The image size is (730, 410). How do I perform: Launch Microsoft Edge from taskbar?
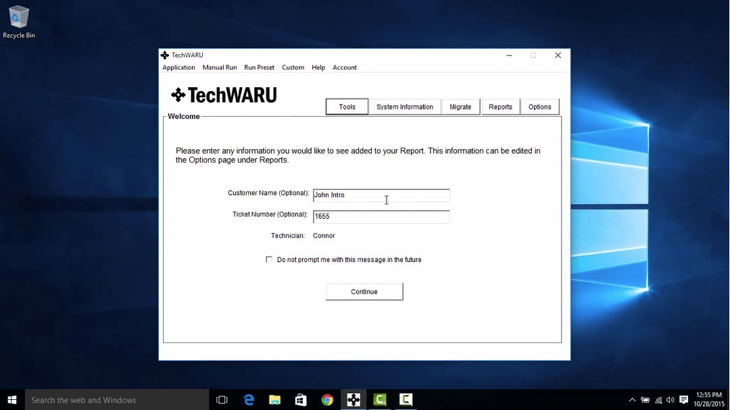point(249,400)
